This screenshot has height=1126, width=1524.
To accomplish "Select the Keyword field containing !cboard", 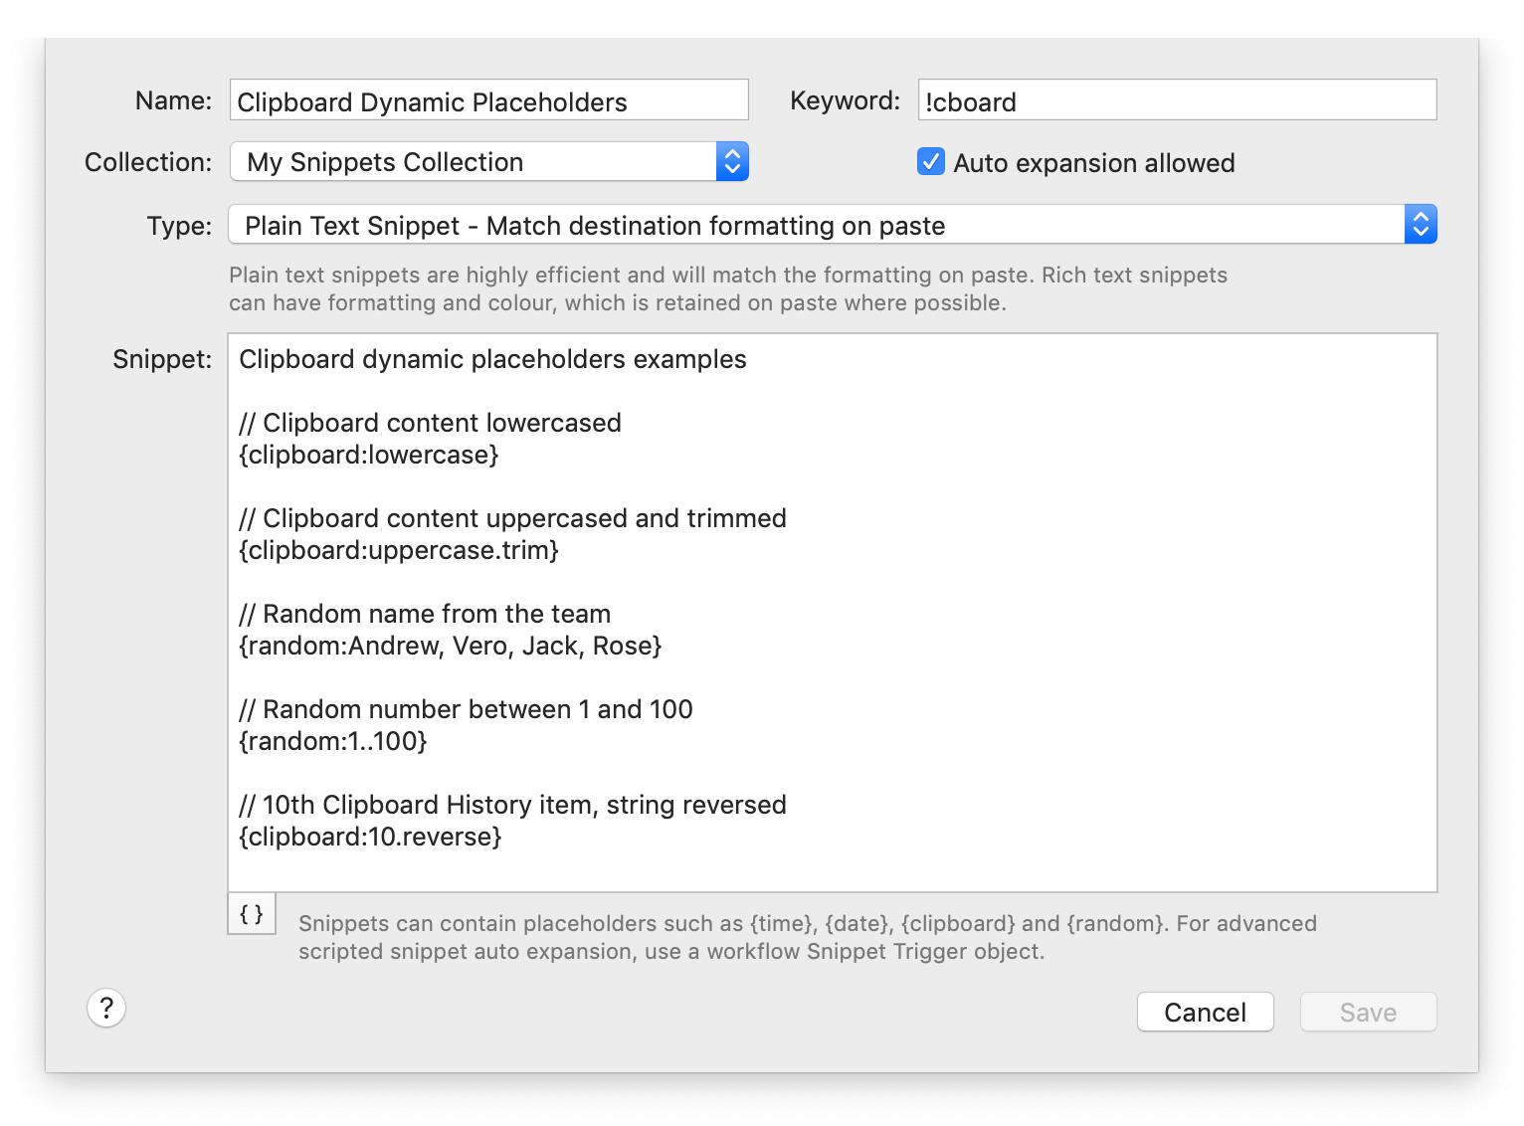I will tap(1177, 99).
